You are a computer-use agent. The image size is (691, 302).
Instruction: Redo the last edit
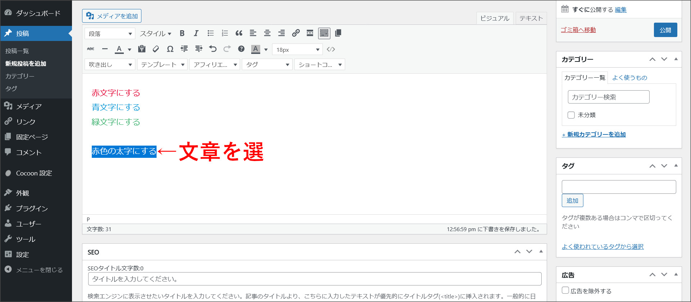[x=227, y=49]
